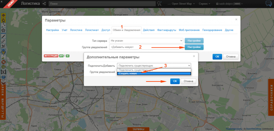Open the Тип сервера dropdown
Image resolution: width=274 pixels, height=131 pixels.
[x=146, y=41]
